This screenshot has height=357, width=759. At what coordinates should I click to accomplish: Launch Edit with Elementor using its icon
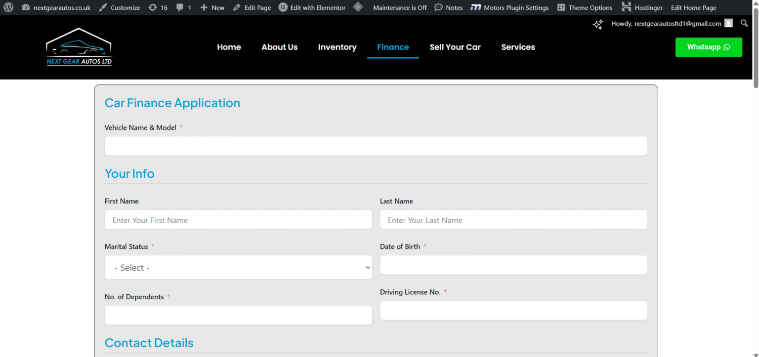(x=283, y=7)
